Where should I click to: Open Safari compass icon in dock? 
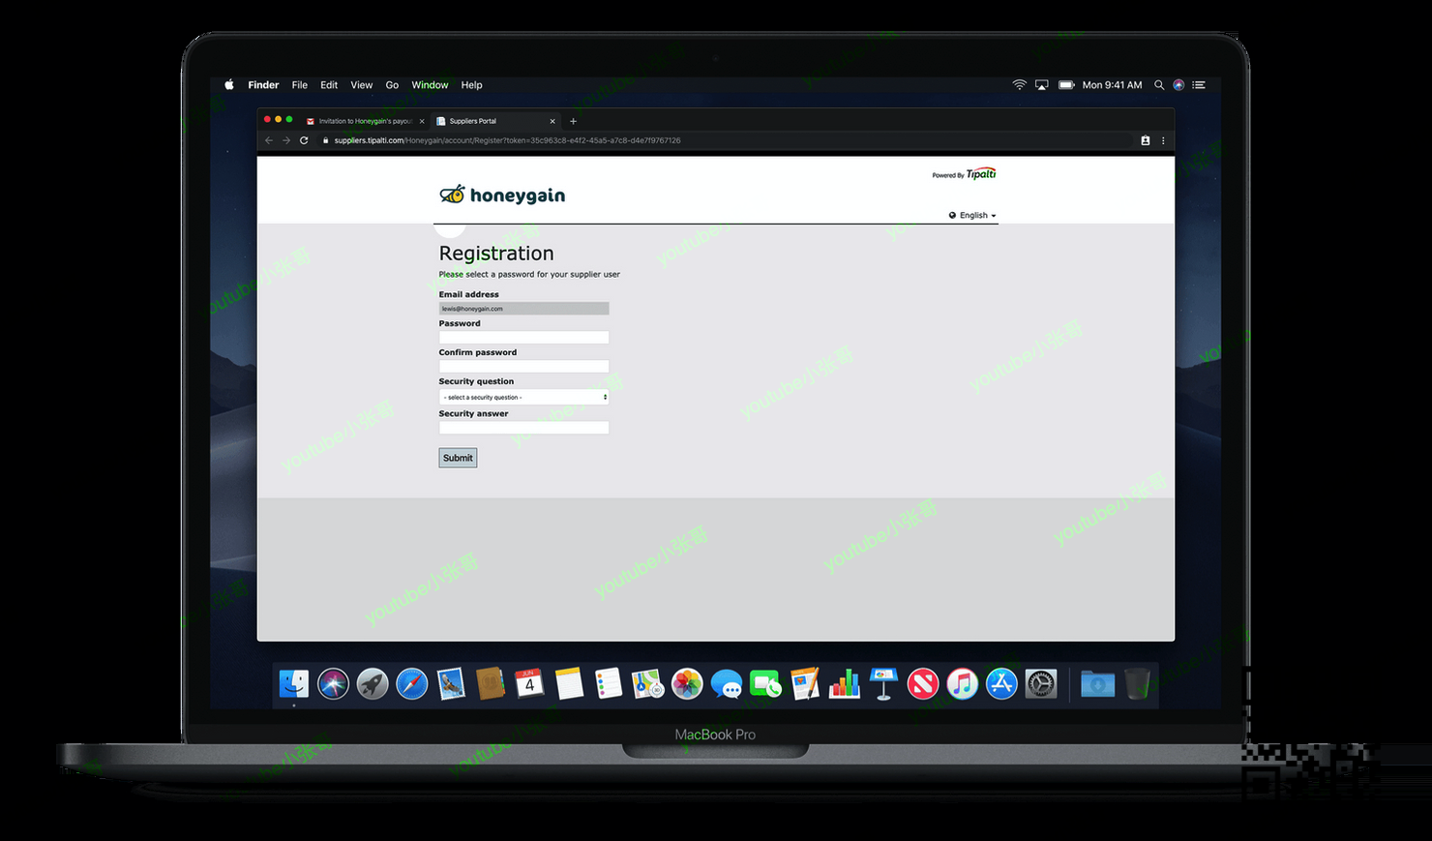[412, 683]
